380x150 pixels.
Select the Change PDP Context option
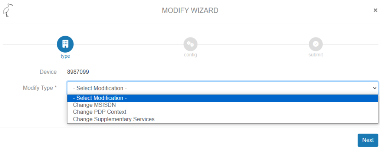(x=99, y=112)
